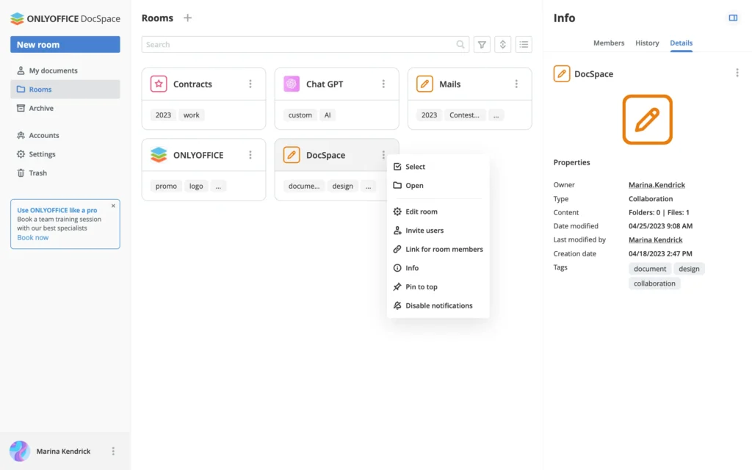Click the promo tag on ONLYOFFICE
Viewport: 752px width, 470px height.
[166, 186]
